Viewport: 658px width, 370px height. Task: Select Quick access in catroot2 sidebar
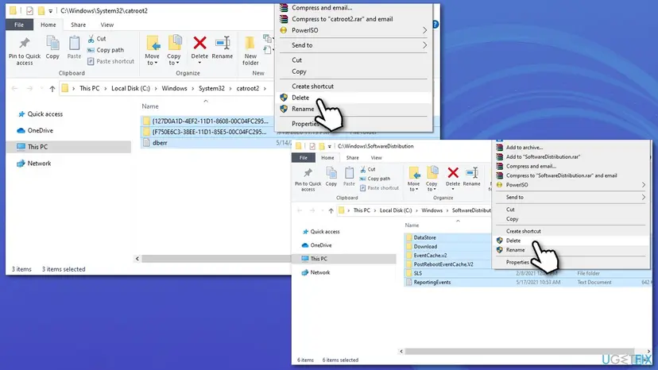pyautogui.click(x=41, y=114)
